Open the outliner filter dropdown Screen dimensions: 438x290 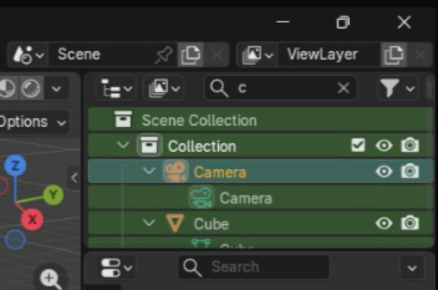coord(398,88)
